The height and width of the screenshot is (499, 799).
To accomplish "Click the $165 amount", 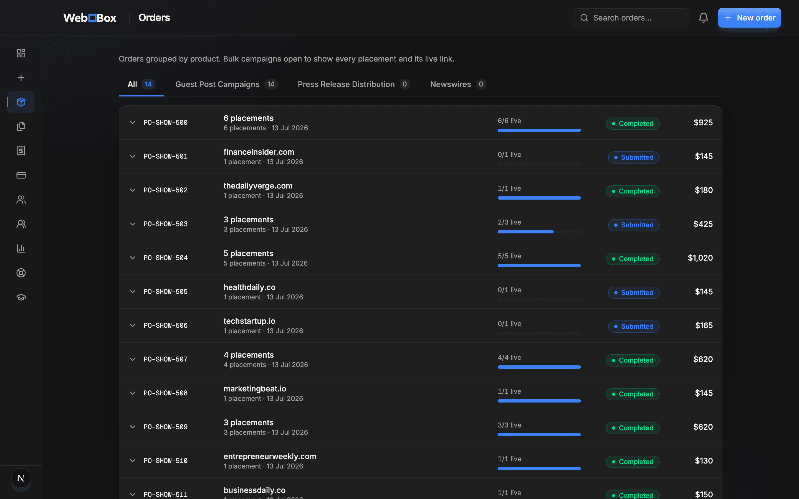I will click(x=704, y=325).
